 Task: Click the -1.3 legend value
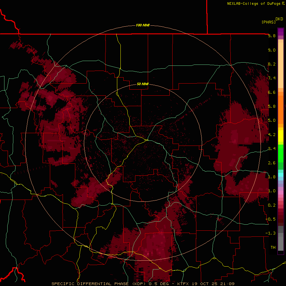(270, 233)
